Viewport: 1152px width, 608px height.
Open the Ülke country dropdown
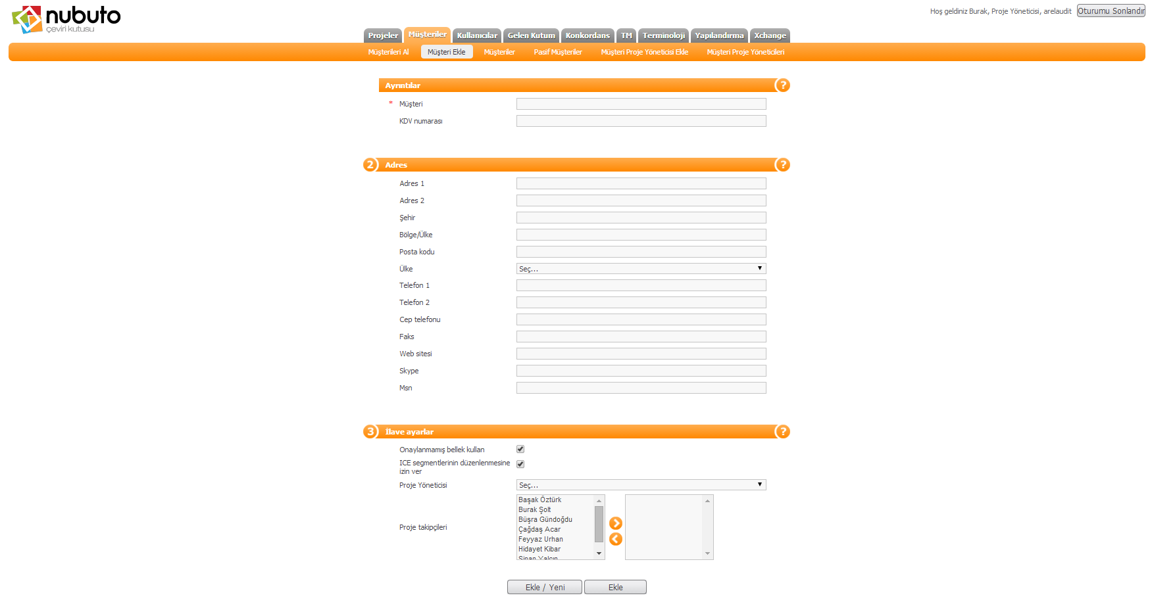point(641,268)
